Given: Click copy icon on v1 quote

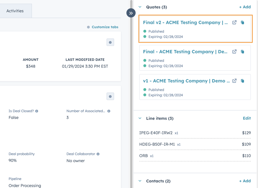Looking at the screenshot, I should [x=243, y=81].
